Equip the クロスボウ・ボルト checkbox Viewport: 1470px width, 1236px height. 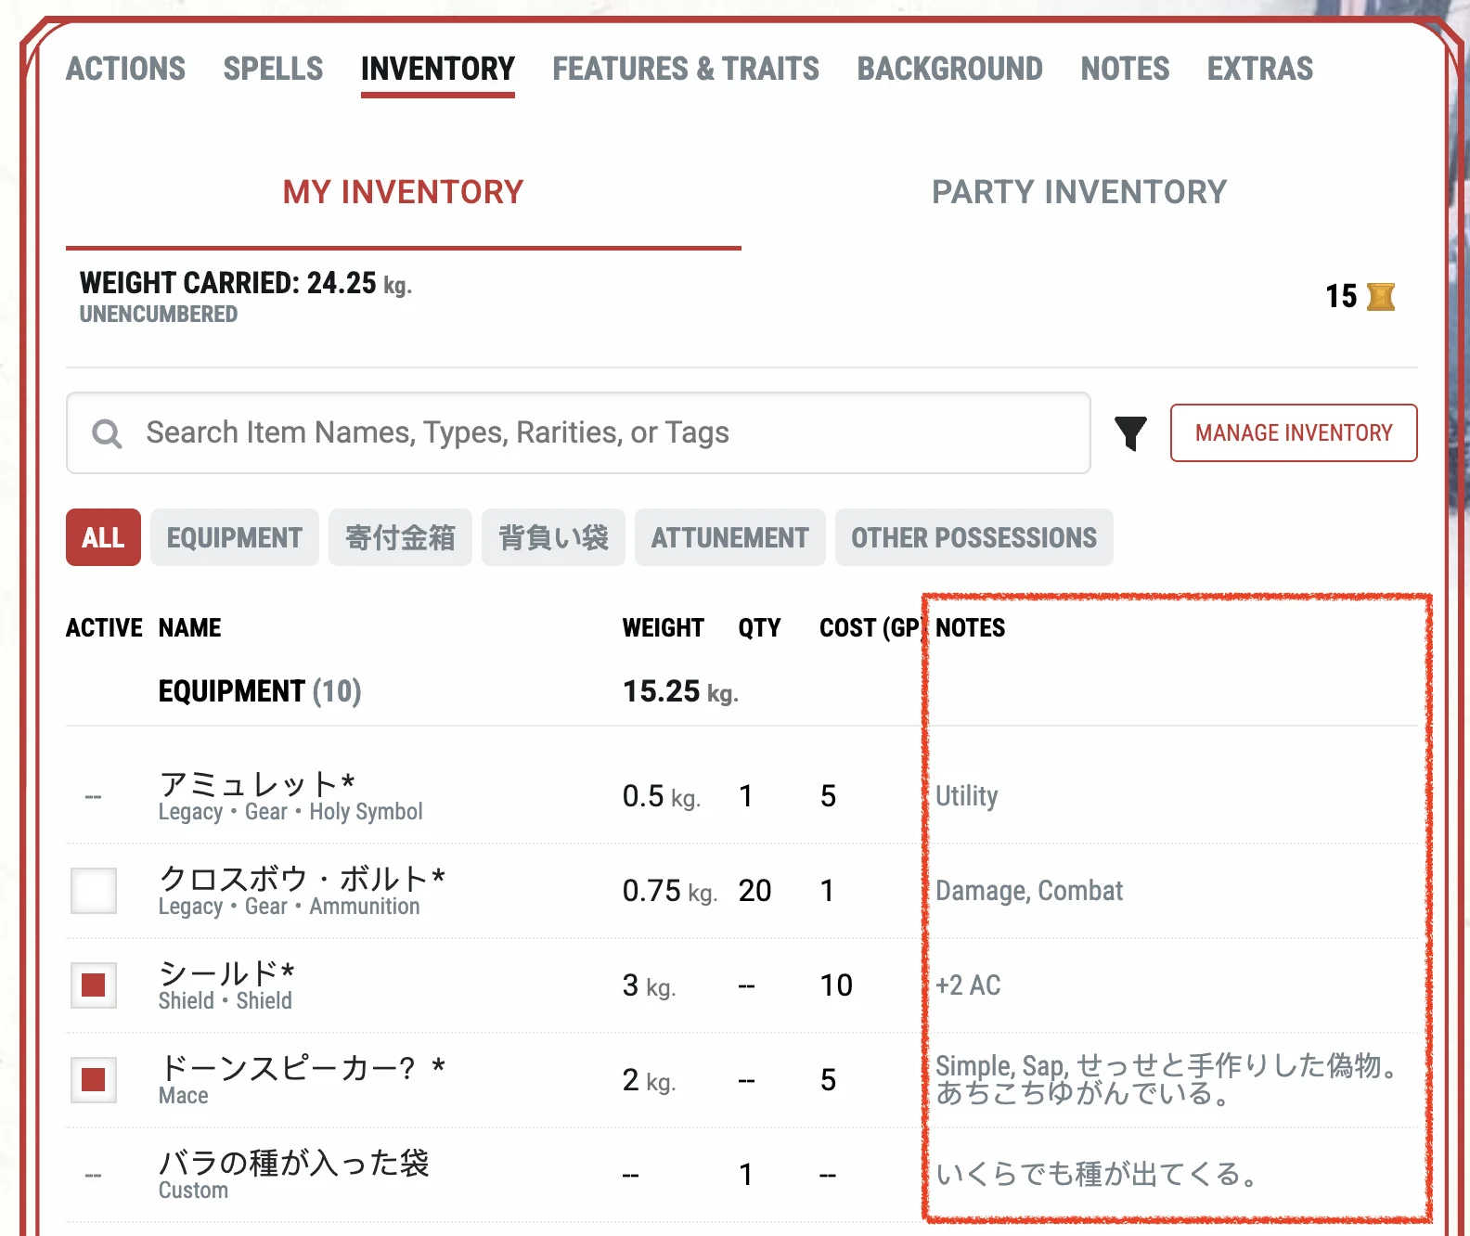click(x=94, y=891)
